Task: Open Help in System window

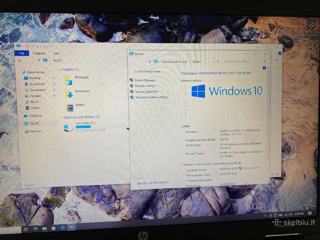Action: [x=264, y=68]
